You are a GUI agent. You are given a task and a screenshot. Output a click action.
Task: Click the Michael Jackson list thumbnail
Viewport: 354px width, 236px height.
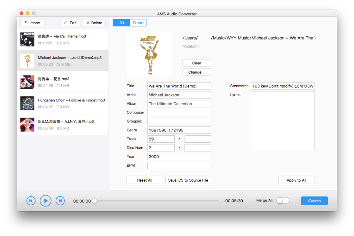27,61
